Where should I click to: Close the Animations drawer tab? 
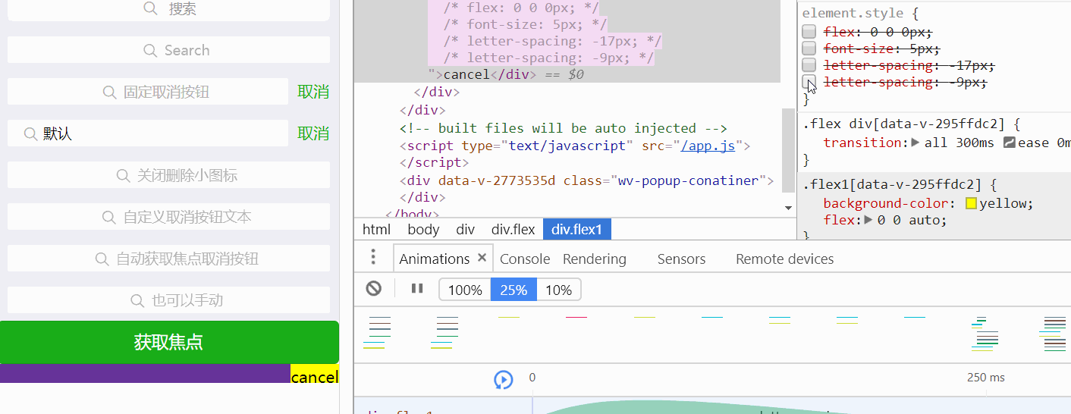coord(482,258)
